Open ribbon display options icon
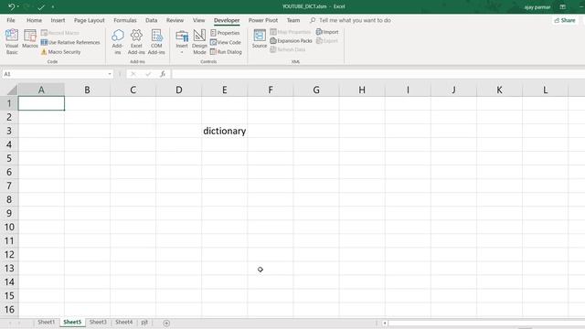 tap(562, 6)
